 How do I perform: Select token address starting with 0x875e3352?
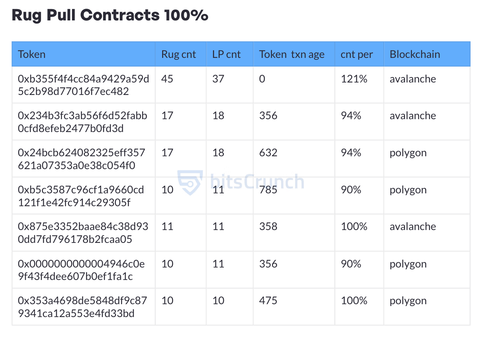[x=83, y=233]
